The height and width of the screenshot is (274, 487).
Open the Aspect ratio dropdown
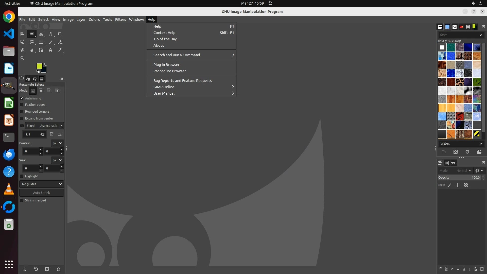(x=51, y=126)
